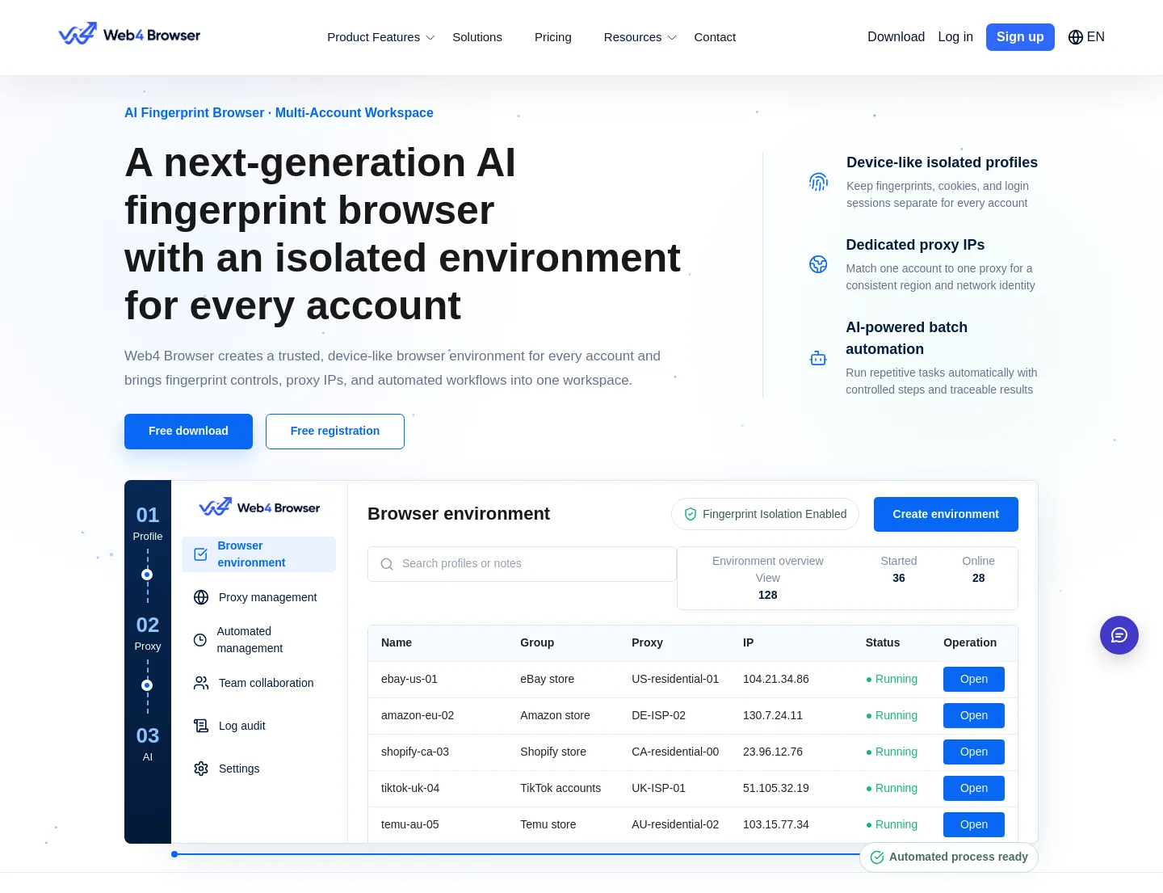Click the IP address 104.21.34.86
The height and width of the screenshot is (893, 1163).
pos(776,680)
